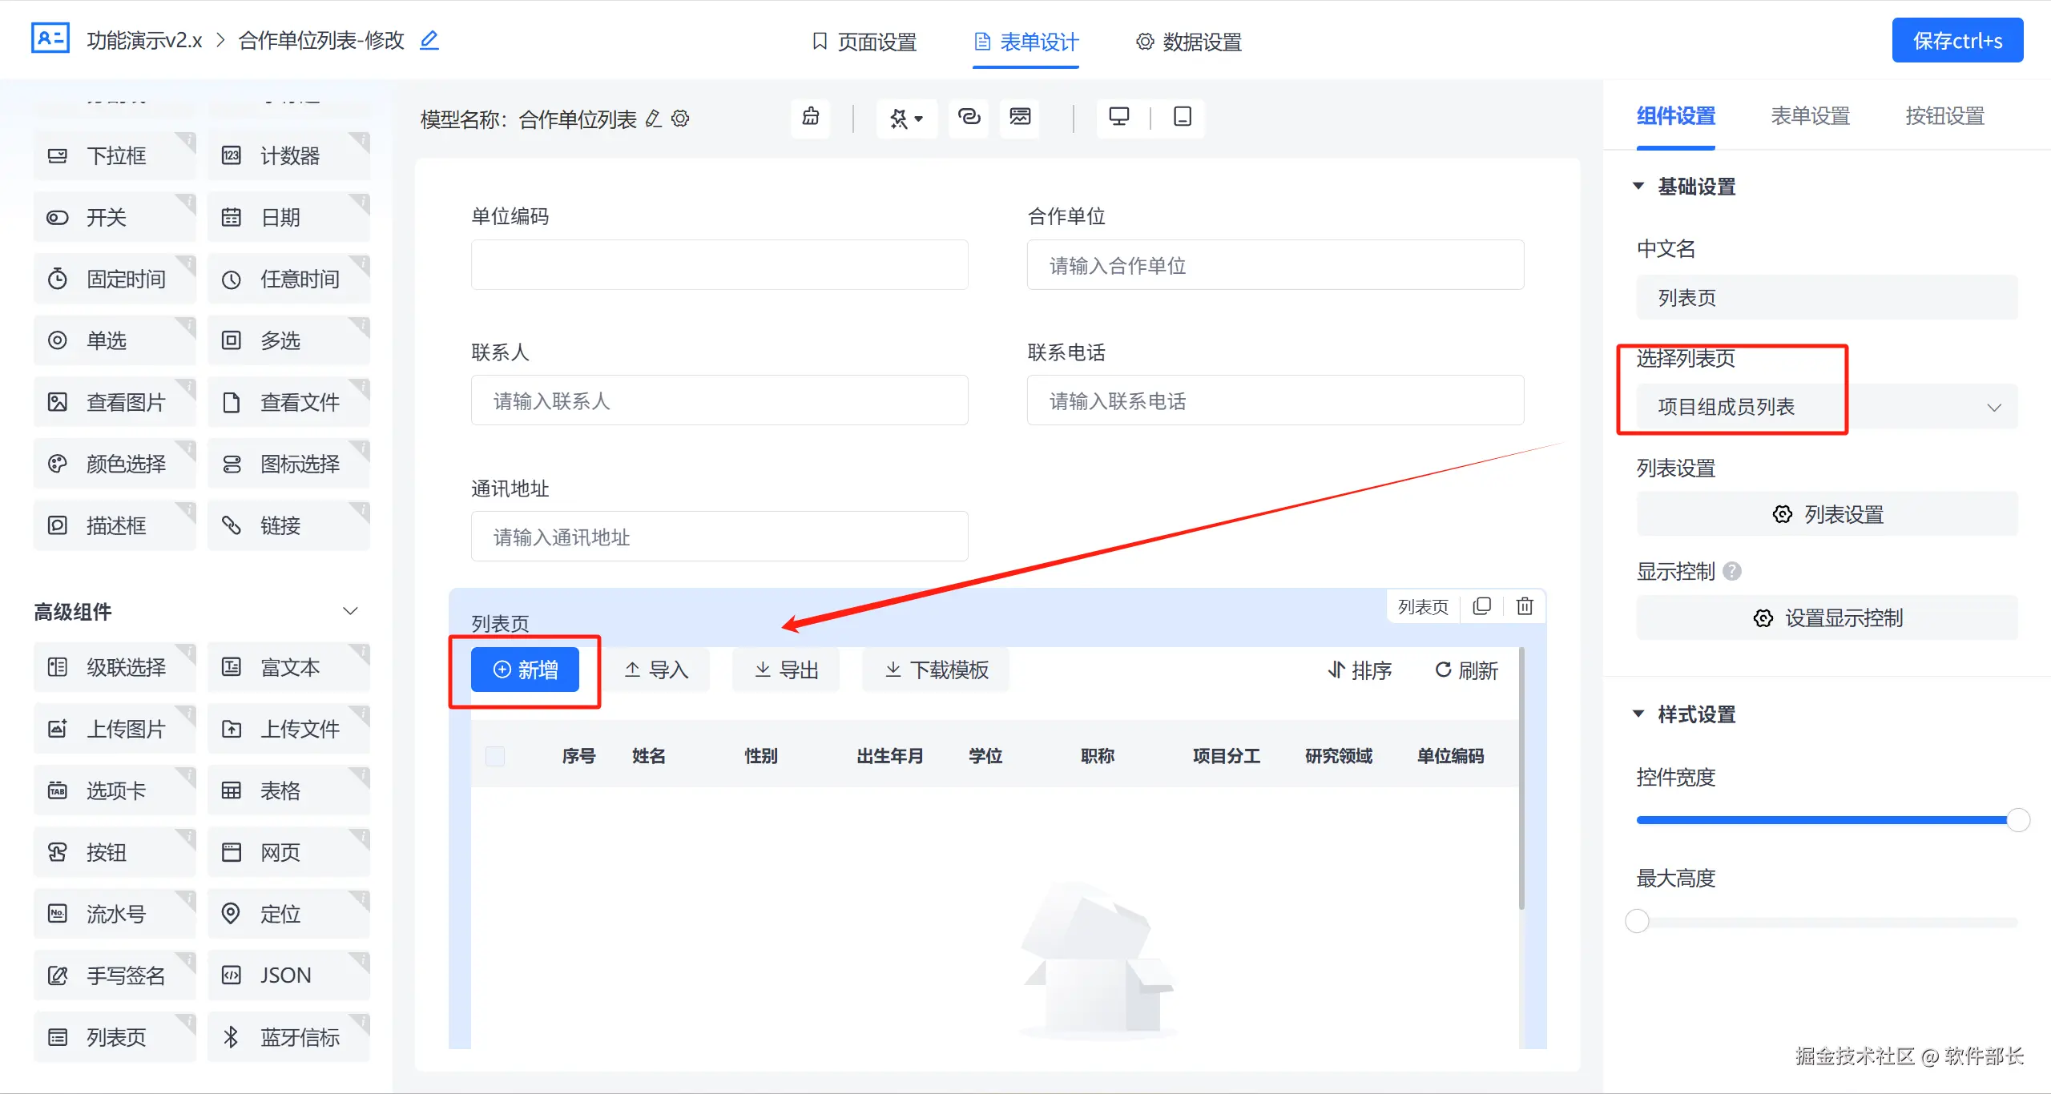The height and width of the screenshot is (1094, 2051).
Task: Click the link chain toolbar icon
Action: pos(969,117)
